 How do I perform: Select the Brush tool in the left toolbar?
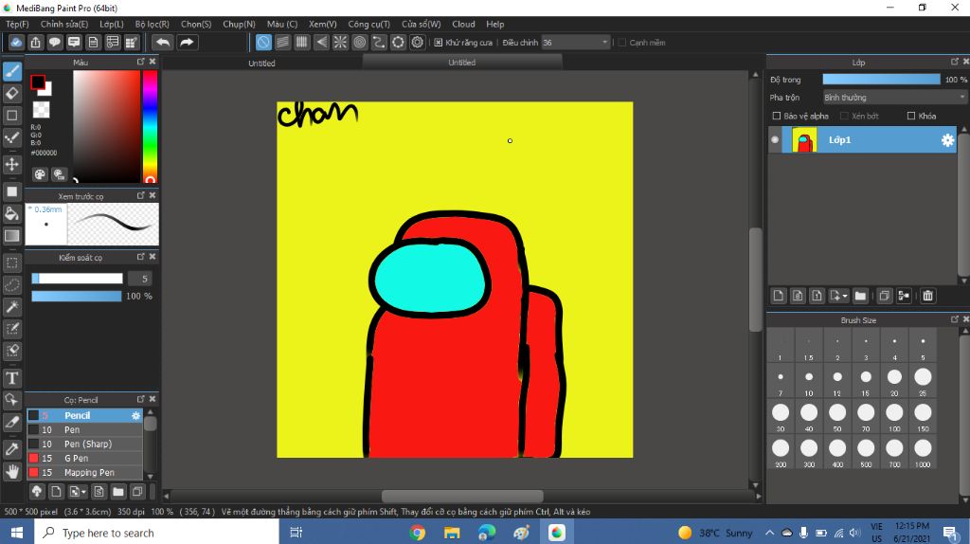(x=11, y=71)
